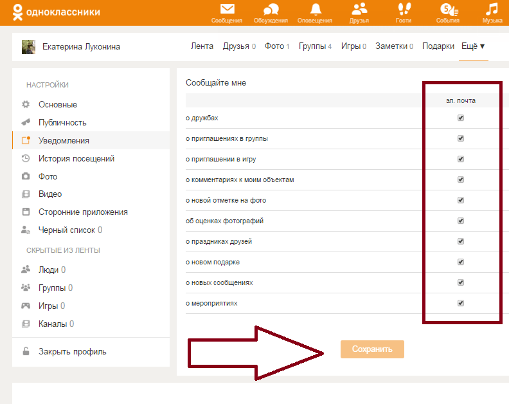Screen dimensions: 509x404
Task: Switch to the Лента tab
Action: (202, 46)
